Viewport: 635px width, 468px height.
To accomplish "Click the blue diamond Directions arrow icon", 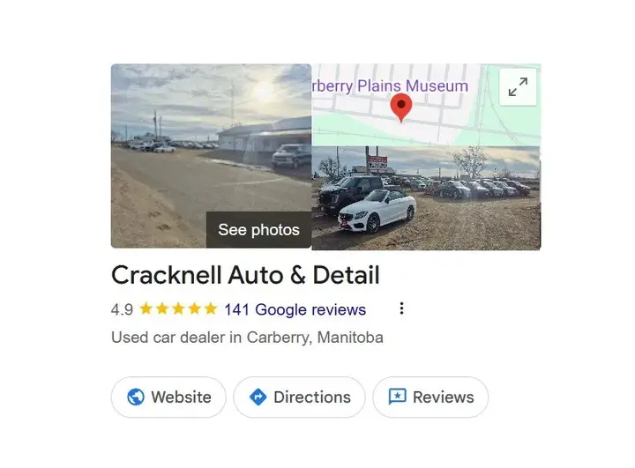I will 258,397.
